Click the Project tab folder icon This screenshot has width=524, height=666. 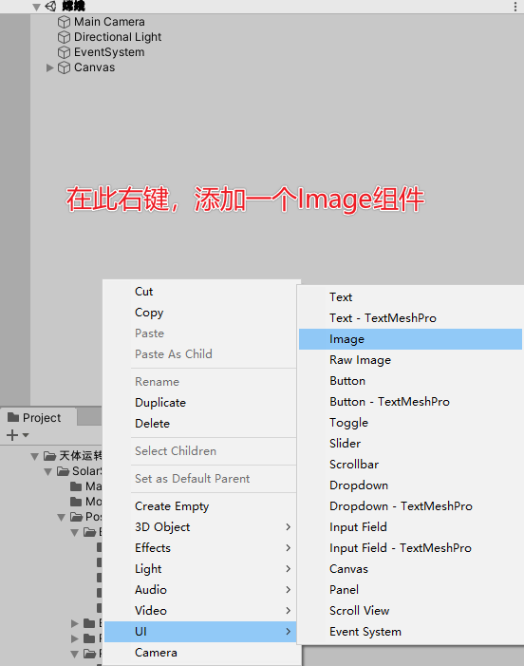pos(13,417)
